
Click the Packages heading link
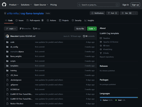104,80
